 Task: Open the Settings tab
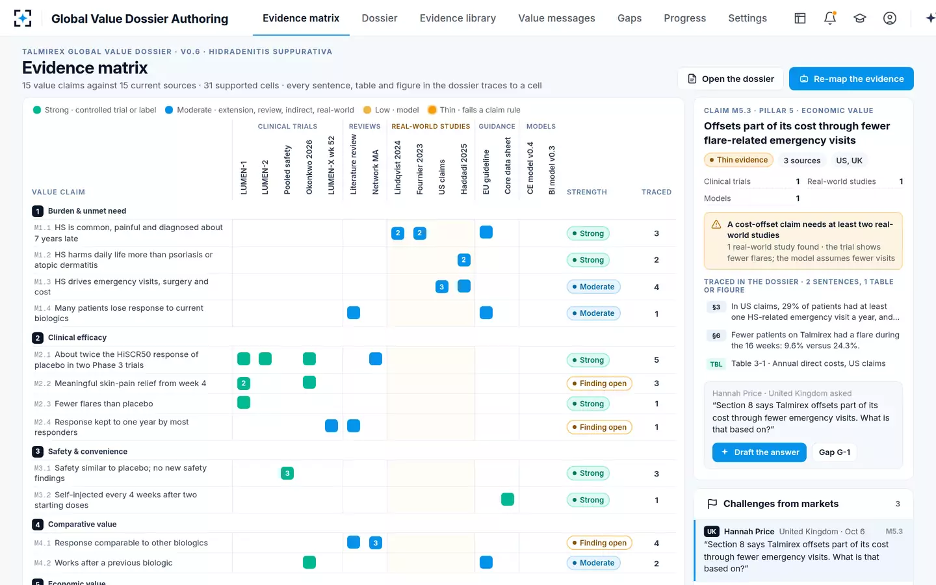(x=747, y=18)
